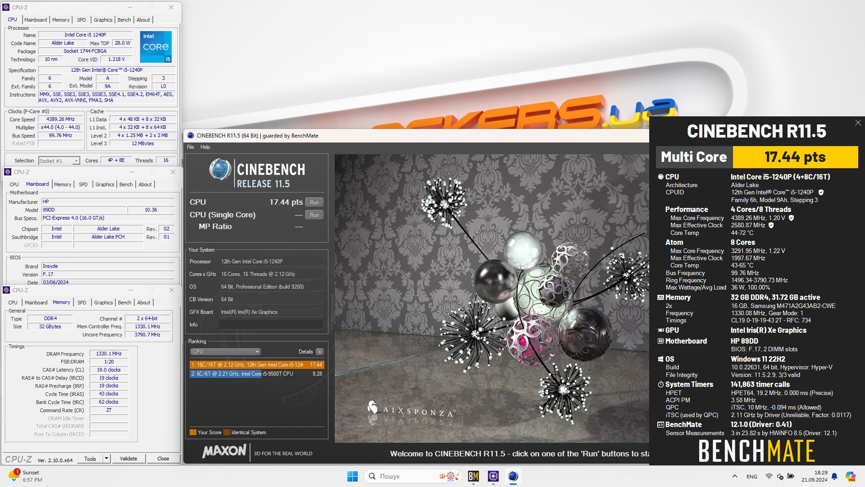The image size is (865, 487).
Task: Click the taskbar search box
Action: [414, 476]
